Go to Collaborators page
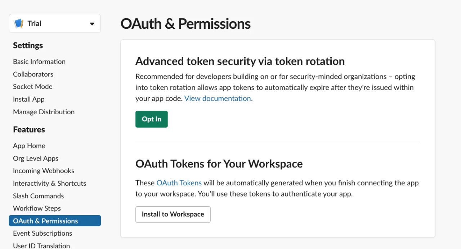This screenshot has width=461, height=249. pos(33,74)
